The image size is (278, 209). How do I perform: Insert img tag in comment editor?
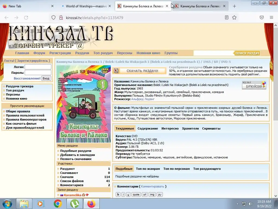click(152, 194)
